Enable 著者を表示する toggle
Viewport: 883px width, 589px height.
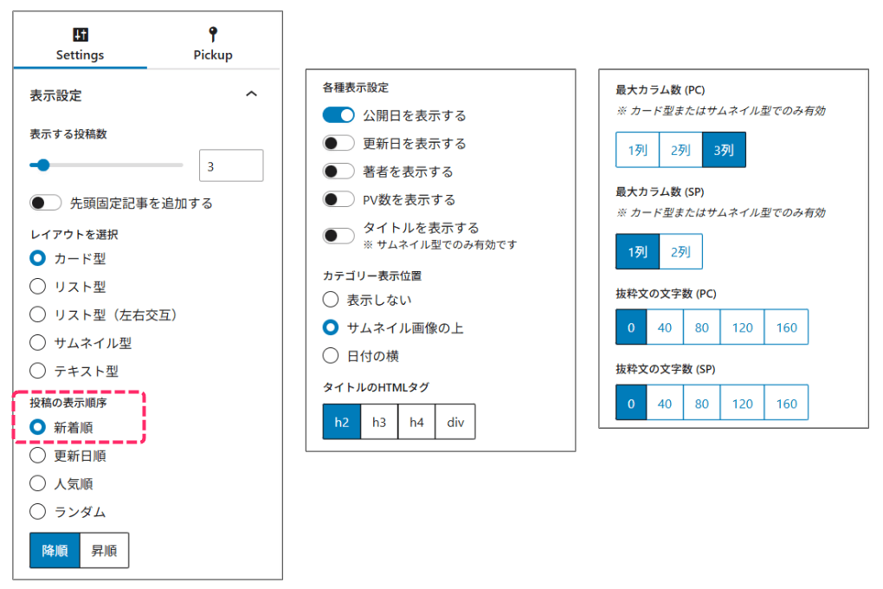click(338, 172)
